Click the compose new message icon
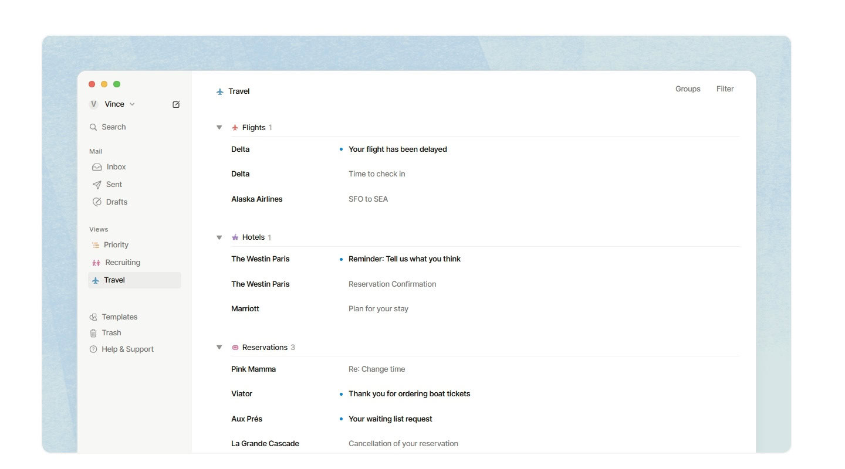Viewport: 845px width, 469px height. tap(176, 104)
